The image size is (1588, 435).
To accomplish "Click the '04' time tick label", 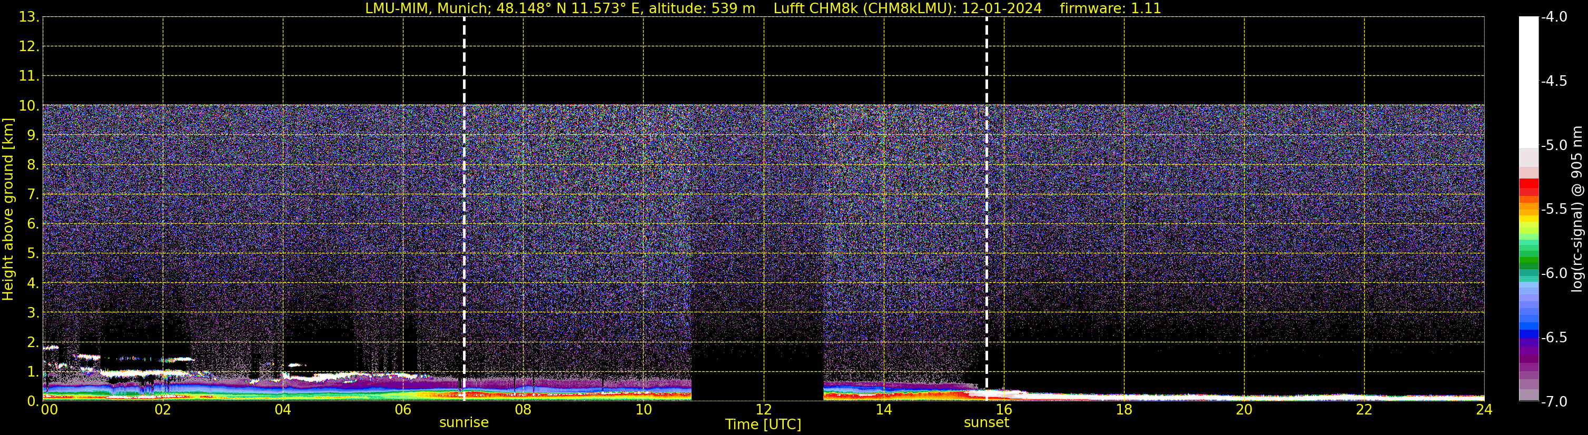I will (283, 410).
